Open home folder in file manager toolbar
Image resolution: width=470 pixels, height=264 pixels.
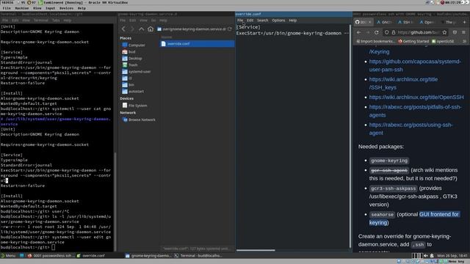pos(150,29)
